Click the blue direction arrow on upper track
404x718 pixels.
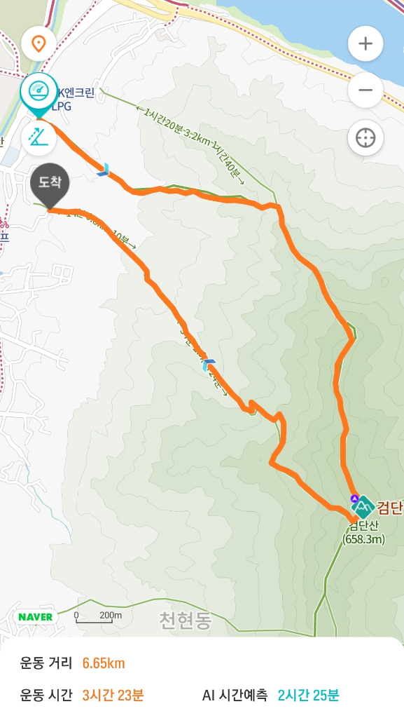(104, 170)
